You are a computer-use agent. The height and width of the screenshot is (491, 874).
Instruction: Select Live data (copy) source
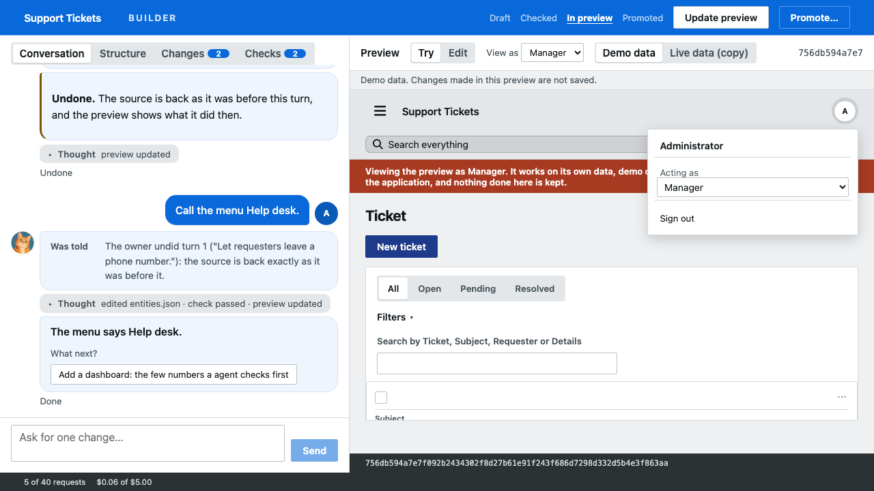709,53
